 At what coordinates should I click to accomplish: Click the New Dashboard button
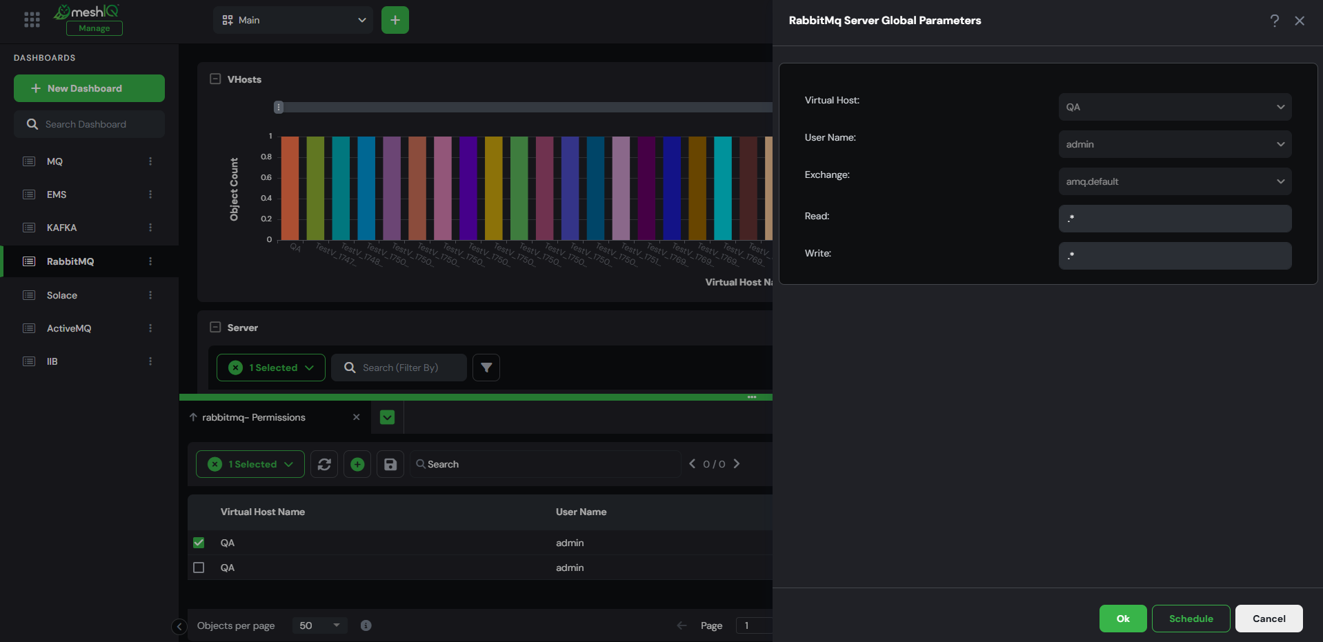(x=89, y=88)
